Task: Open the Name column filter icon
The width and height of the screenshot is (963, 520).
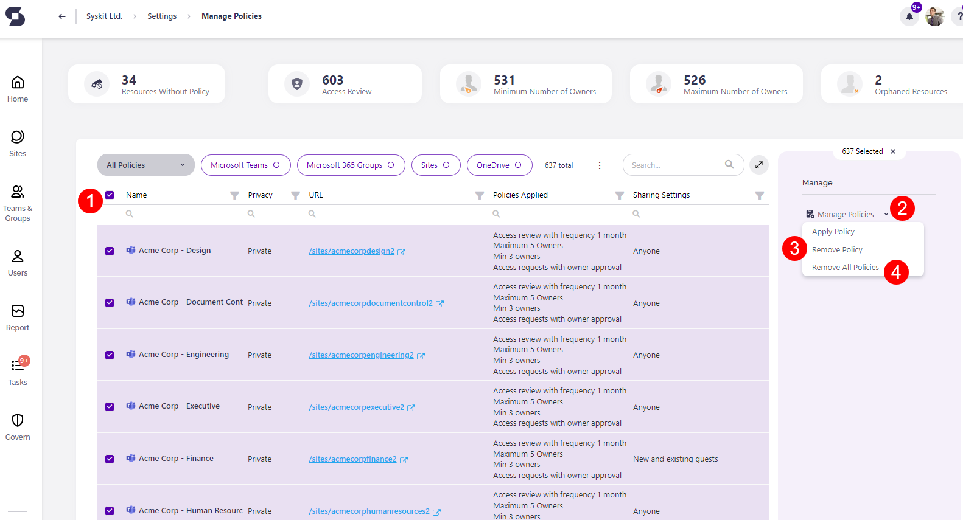Action: (x=234, y=195)
